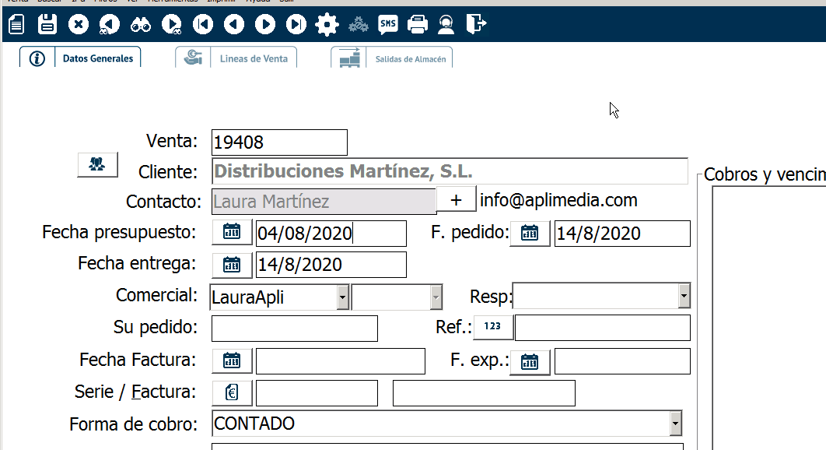Click the new document toolbar icon

16,25
